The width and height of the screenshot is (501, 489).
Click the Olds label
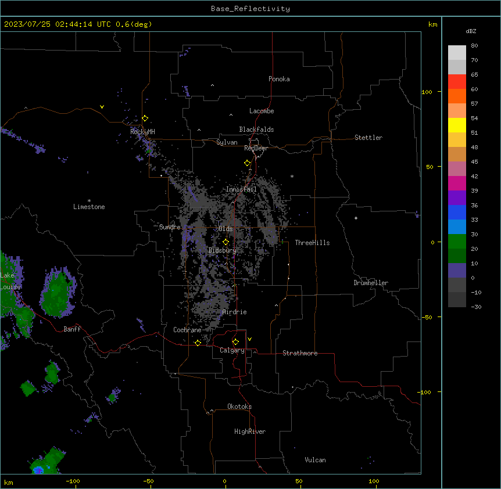click(x=226, y=229)
